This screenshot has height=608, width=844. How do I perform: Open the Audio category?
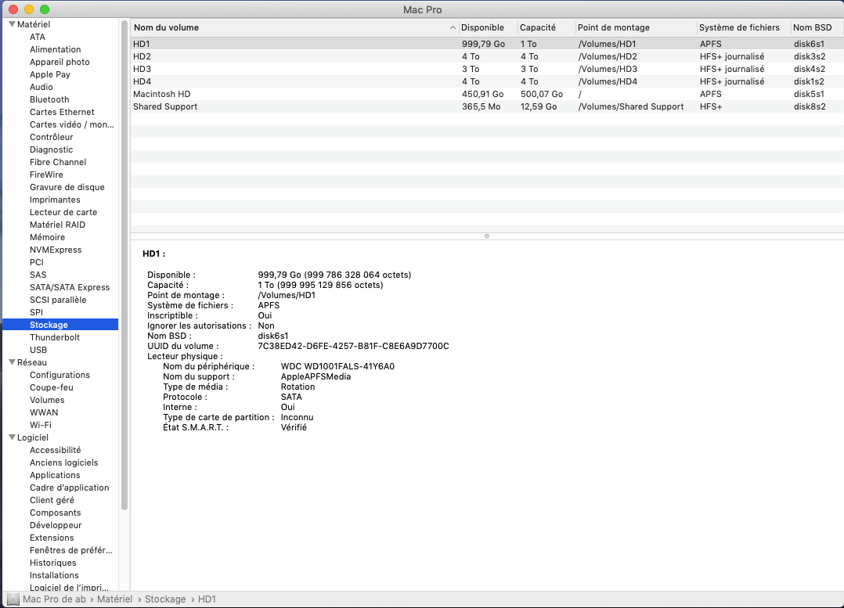point(41,87)
